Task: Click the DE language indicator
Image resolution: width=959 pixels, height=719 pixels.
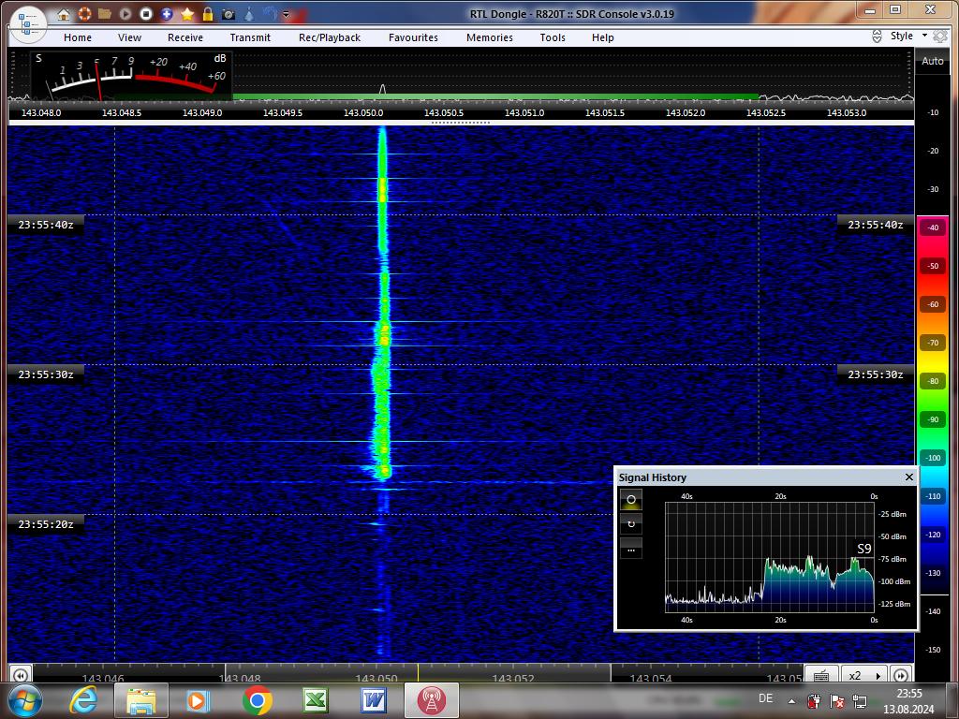Action: (x=765, y=698)
